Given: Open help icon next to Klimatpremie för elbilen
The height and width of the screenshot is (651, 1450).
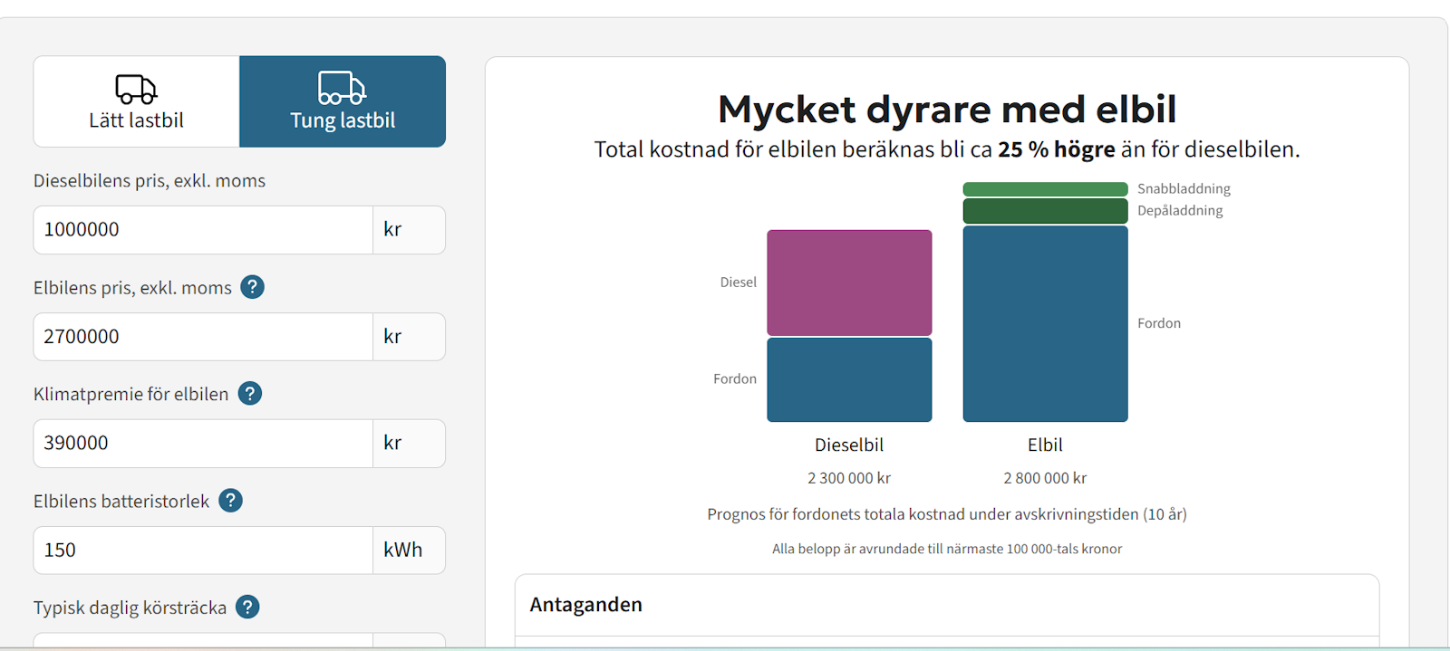Looking at the screenshot, I should pyautogui.click(x=250, y=394).
